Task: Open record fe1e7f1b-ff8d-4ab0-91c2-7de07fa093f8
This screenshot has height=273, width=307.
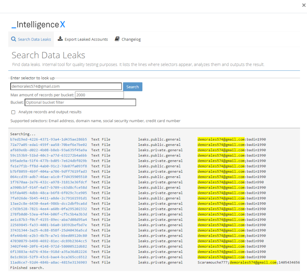Action: (49, 166)
